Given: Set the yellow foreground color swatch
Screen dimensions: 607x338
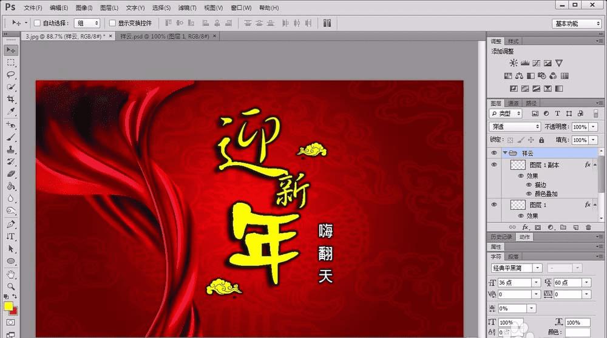Looking at the screenshot, I should 8,306.
